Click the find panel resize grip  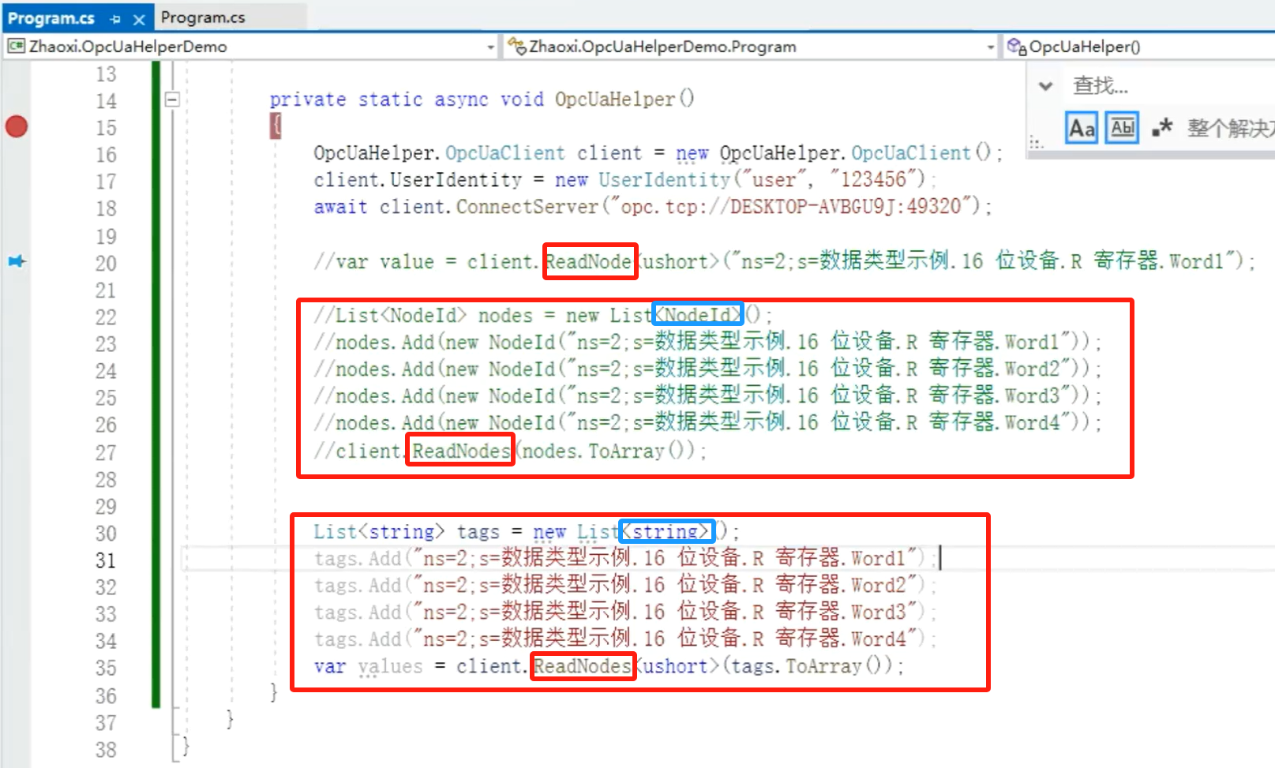click(x=1036, y=143)
